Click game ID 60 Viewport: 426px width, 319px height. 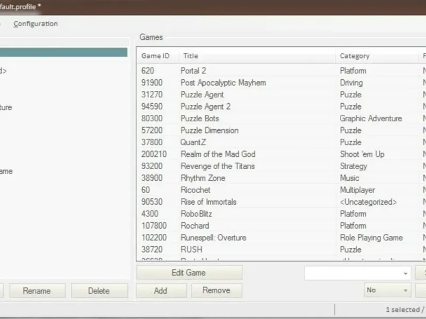[x=145, y=190]
